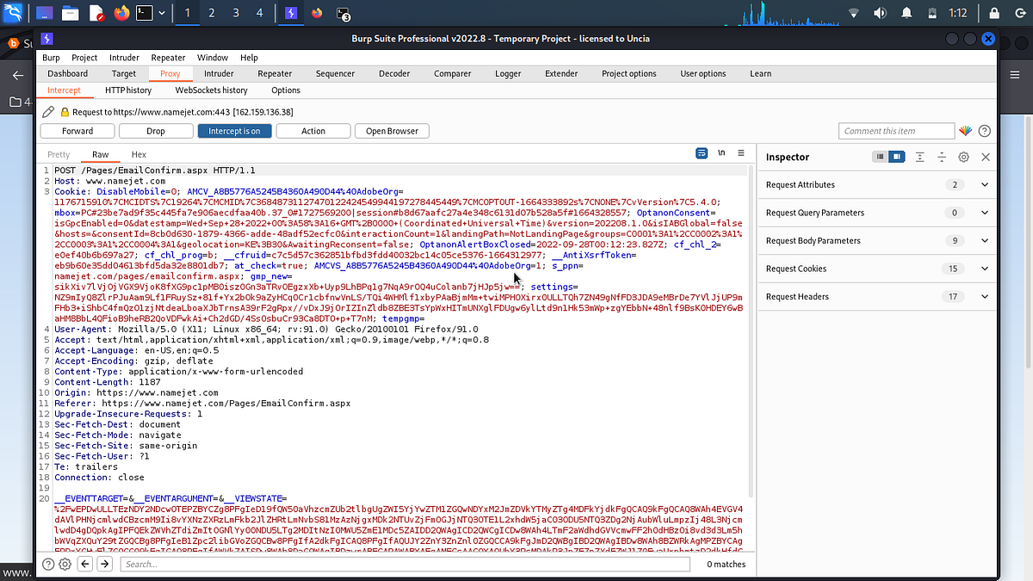Open the Inspector settings gear
The width and height of the screenshot is (1033, 581).
coord(964,157)
